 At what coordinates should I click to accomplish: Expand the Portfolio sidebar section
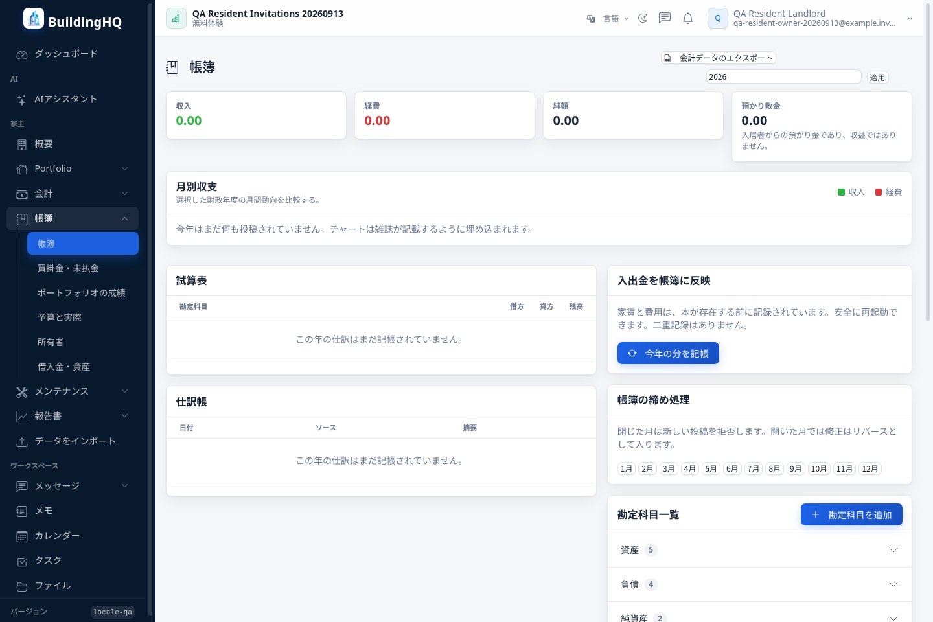[73, 168]
